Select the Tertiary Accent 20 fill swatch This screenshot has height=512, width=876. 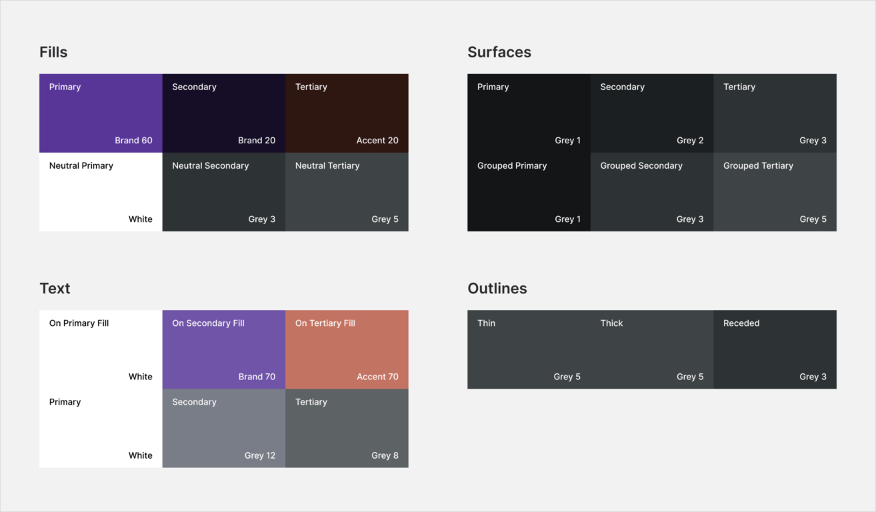347,113
